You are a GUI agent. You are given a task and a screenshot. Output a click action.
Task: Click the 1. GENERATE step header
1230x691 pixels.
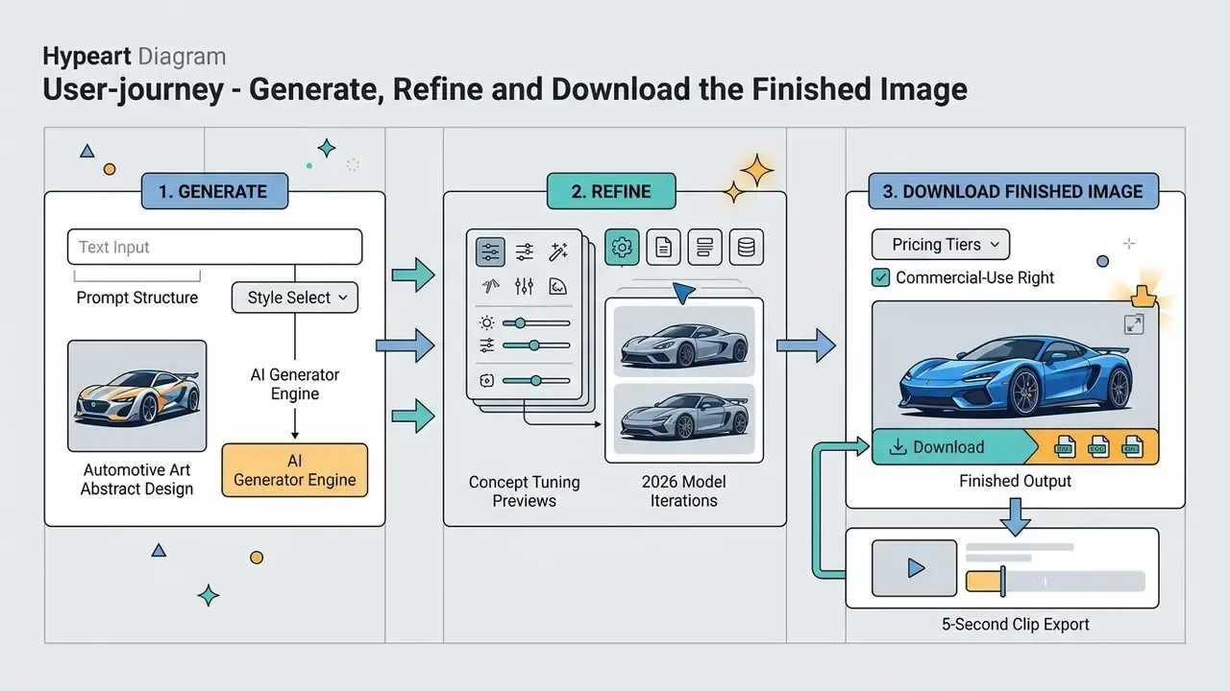click(x=214, y=191)
